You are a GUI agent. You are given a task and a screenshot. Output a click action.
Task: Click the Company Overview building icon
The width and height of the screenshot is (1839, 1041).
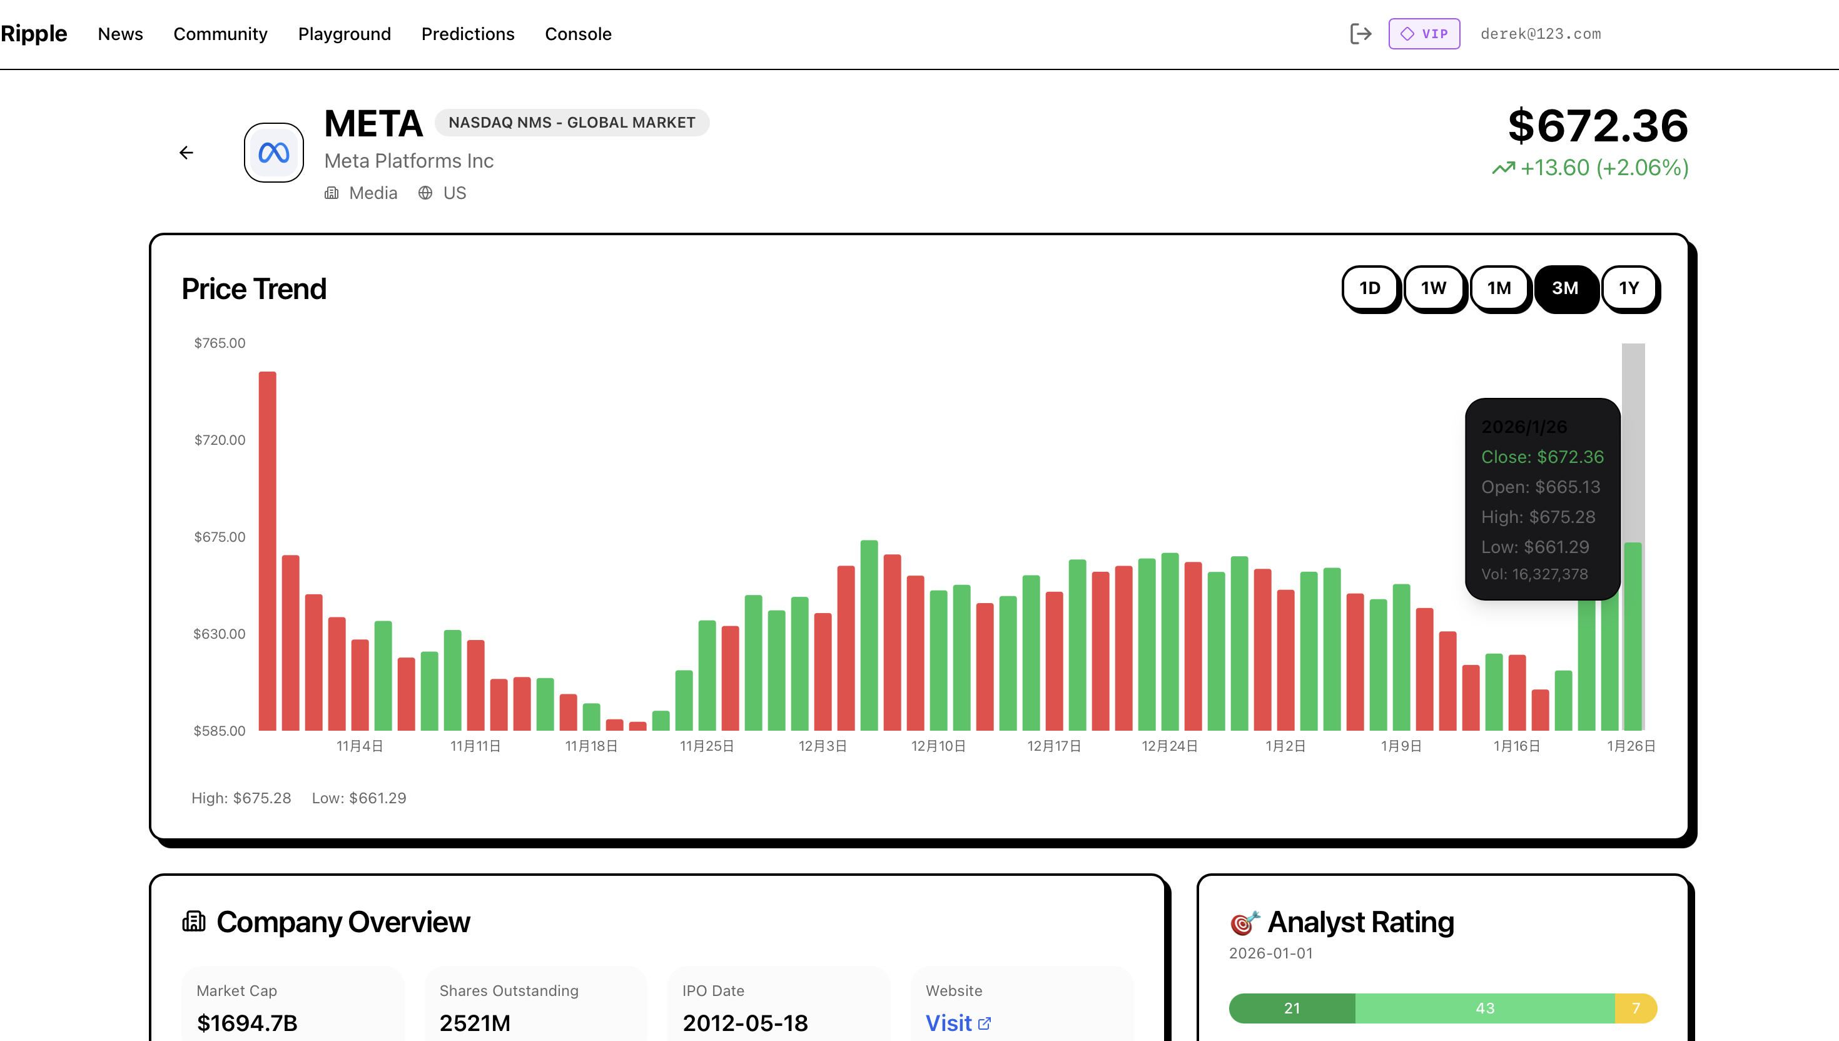pos(194,921)
